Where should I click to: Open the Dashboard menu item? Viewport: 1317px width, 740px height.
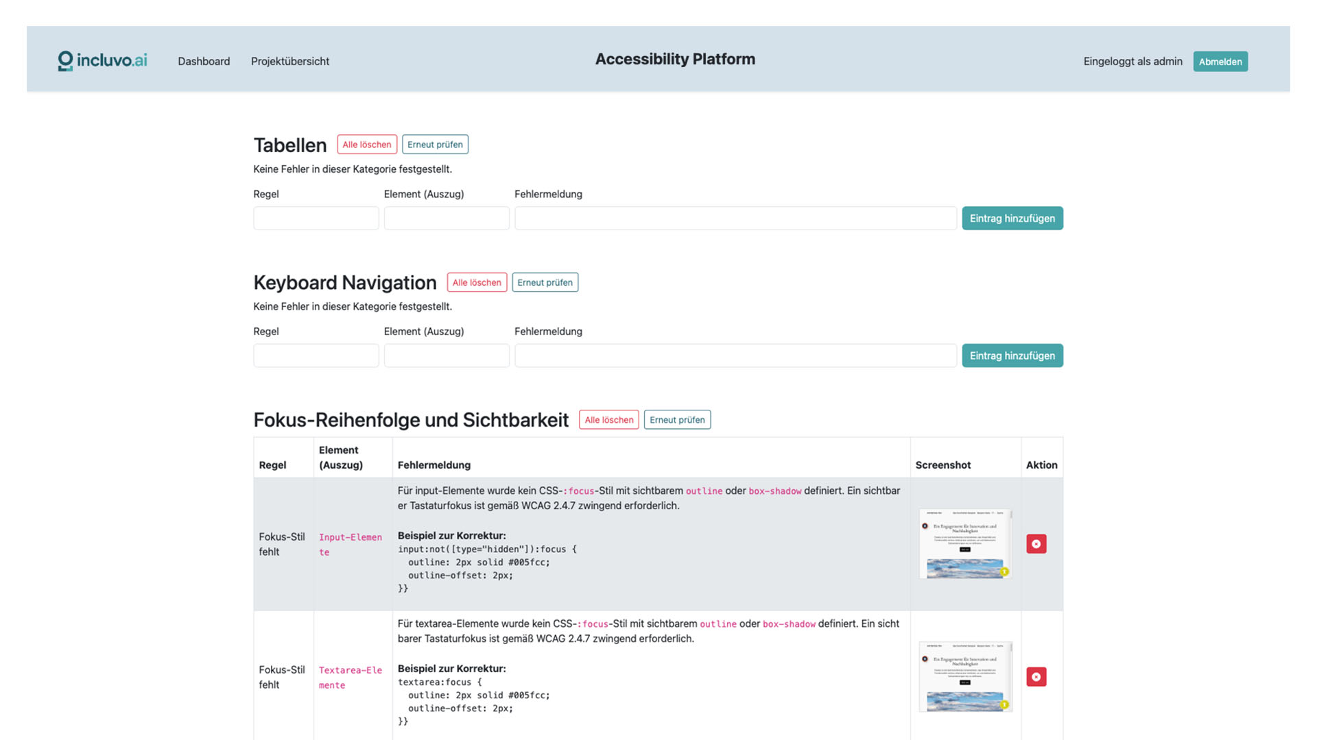[204, 62]
